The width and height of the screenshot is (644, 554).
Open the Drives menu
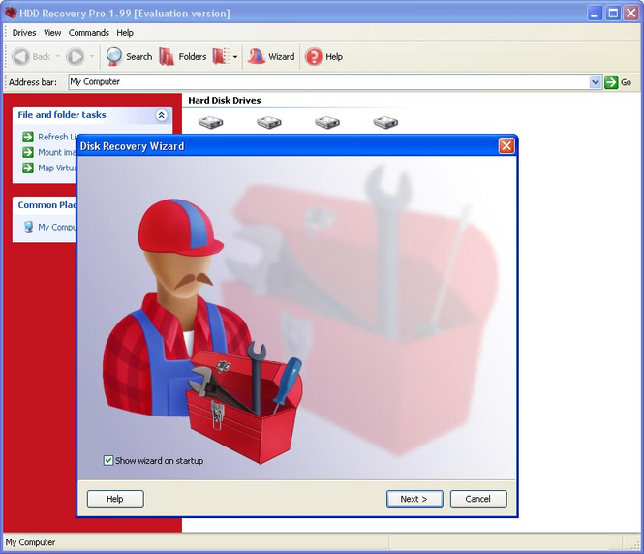tap(24, 33)
